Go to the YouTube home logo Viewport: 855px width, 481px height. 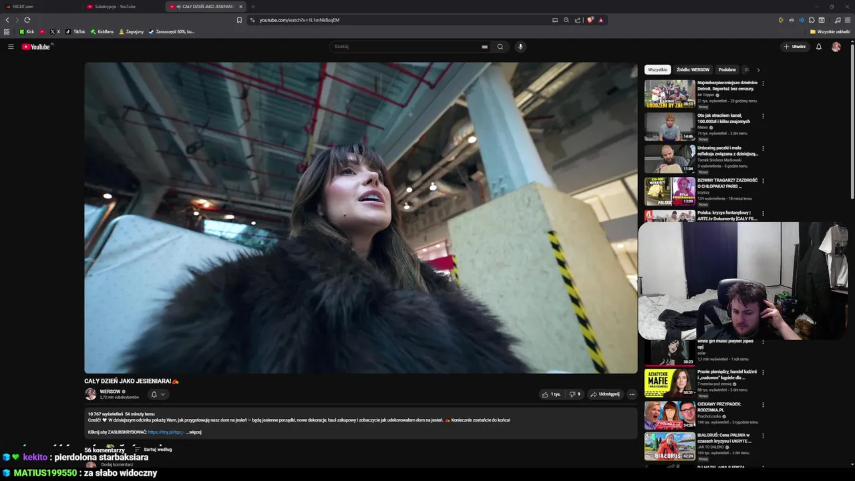tap(37, 47)
